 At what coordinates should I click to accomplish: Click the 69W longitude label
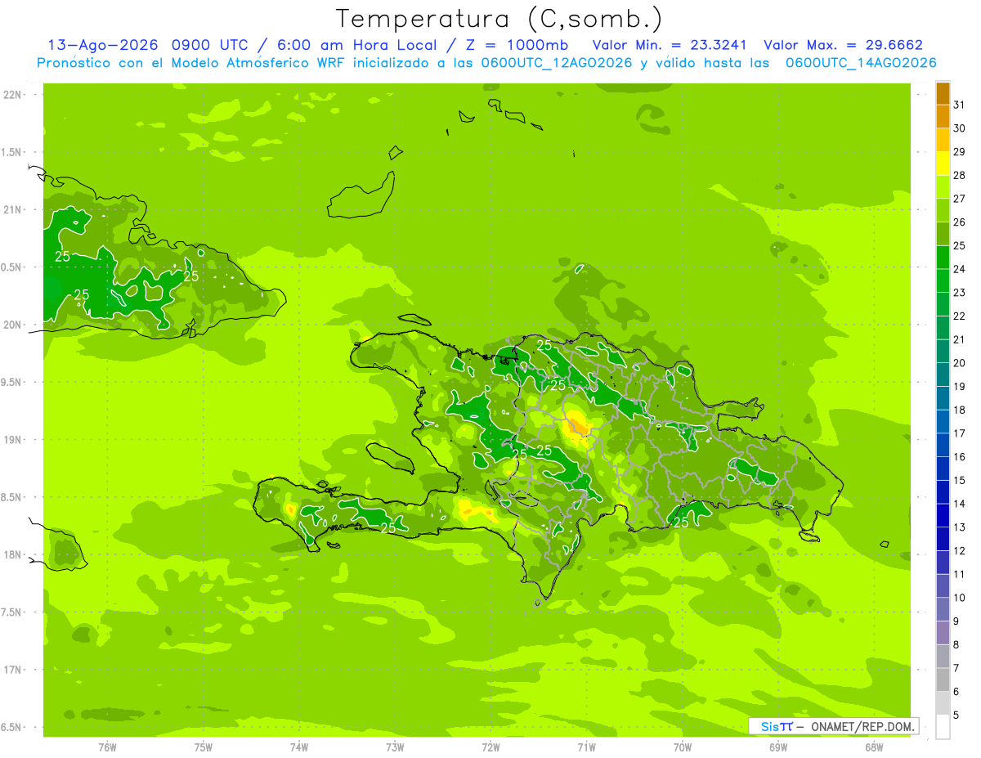(x=777, y=747)
